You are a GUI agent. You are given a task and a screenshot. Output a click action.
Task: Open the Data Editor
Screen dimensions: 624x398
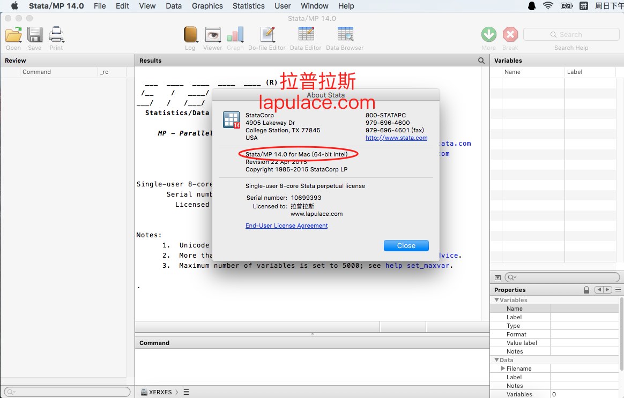(x=306, y=35)
